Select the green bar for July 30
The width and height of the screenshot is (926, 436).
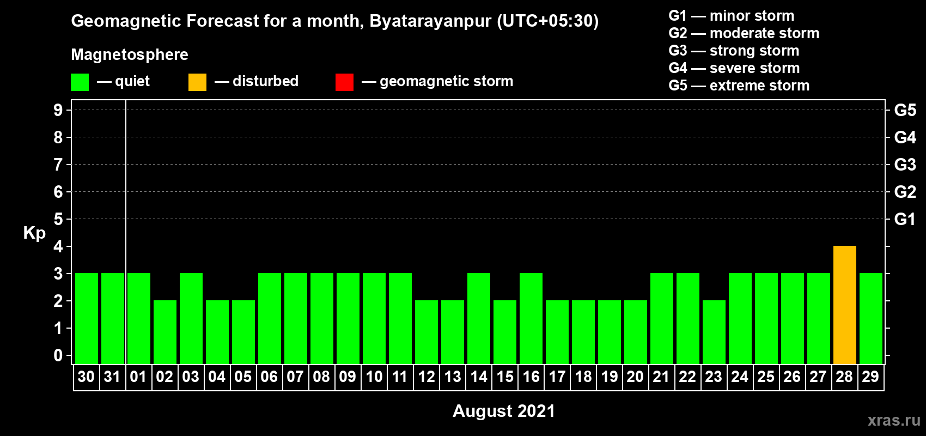coord(87,318)
